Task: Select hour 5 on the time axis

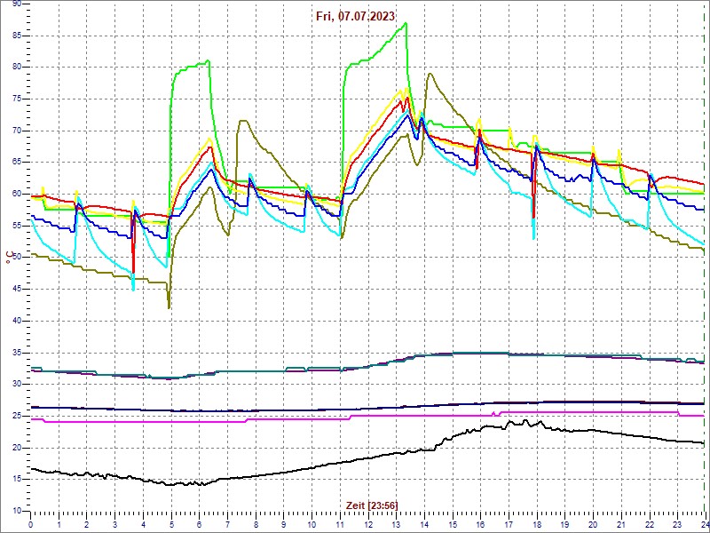Action: tap(171, 524)
